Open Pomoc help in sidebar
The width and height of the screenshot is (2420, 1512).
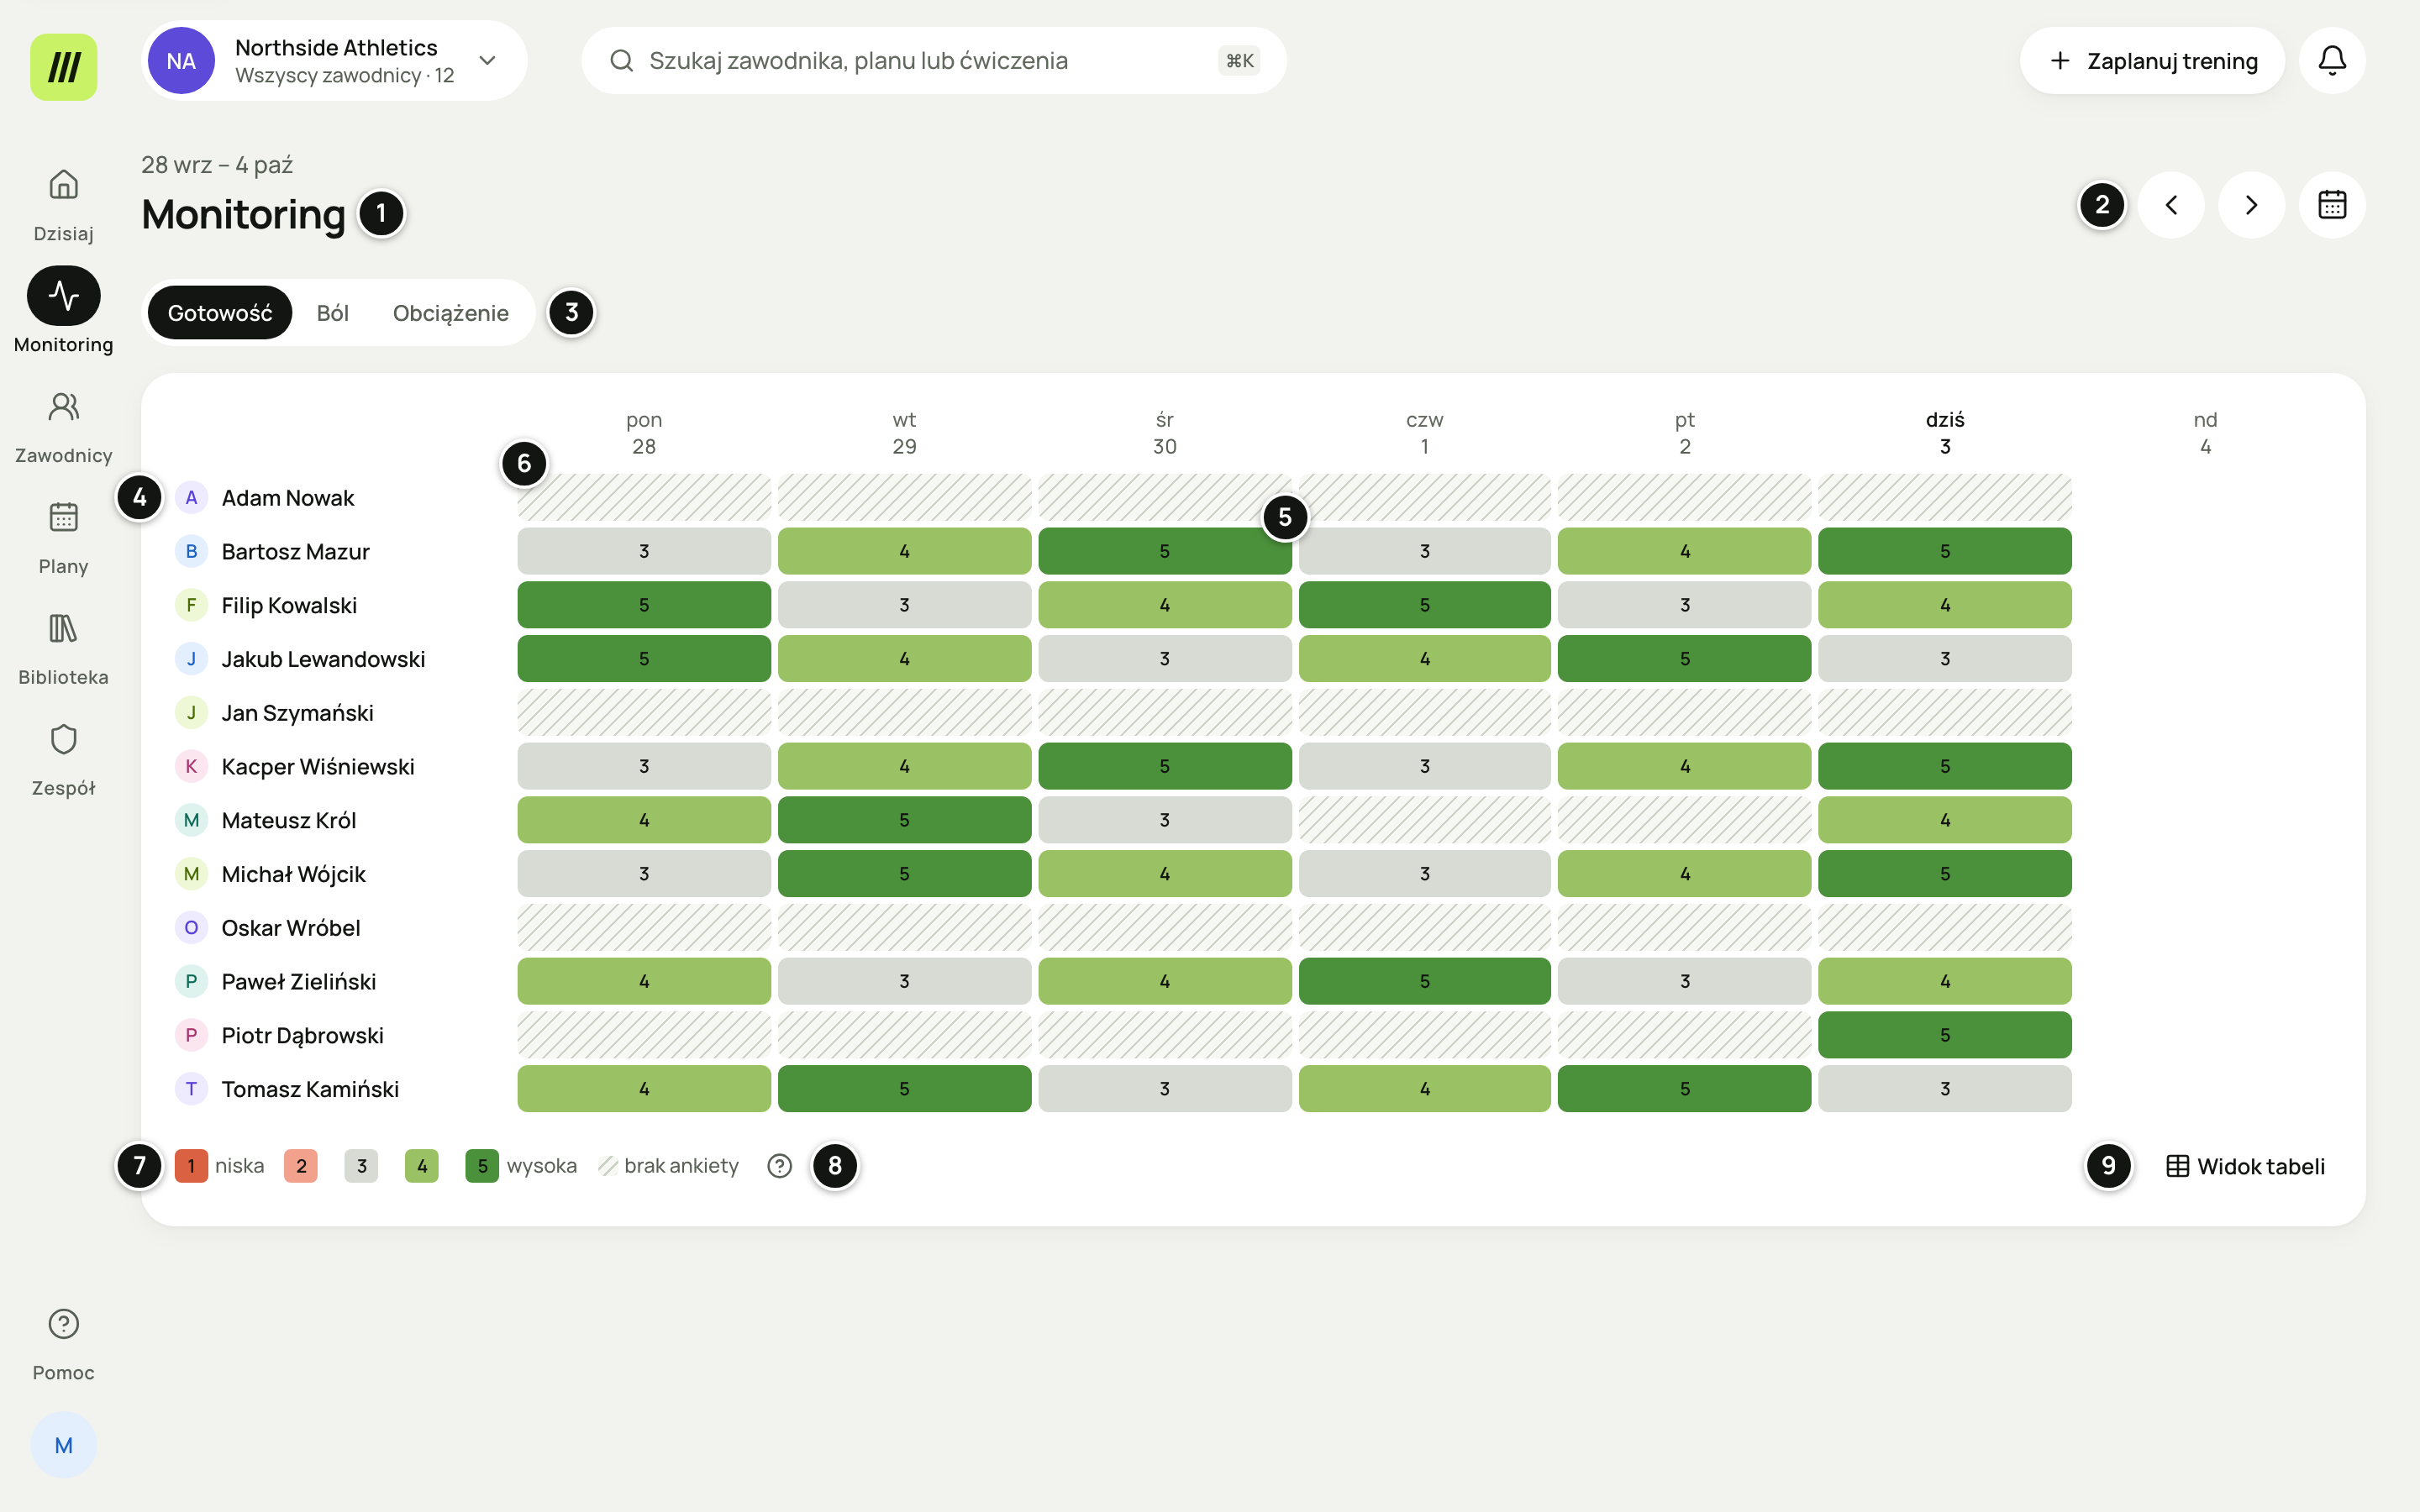pos(63,1343)
